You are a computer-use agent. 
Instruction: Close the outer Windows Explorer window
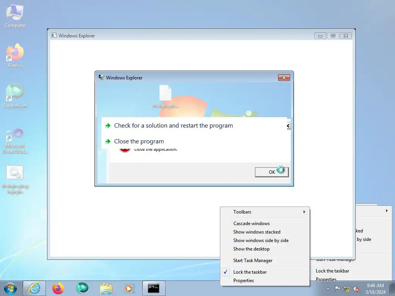coord(346,36)
